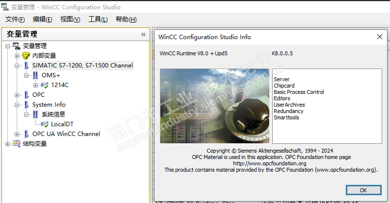
Task: Click the 1214C connection icon
Action: pyautogui.click(x=45, y=85)
